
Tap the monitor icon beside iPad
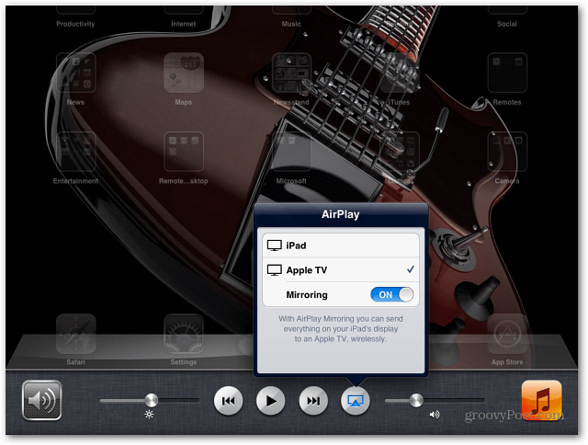(x=274, y=245)
